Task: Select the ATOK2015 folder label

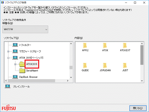Action: [32, 64]
